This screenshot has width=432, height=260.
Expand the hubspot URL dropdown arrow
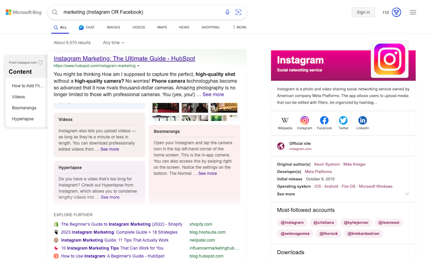click(138, 66)
